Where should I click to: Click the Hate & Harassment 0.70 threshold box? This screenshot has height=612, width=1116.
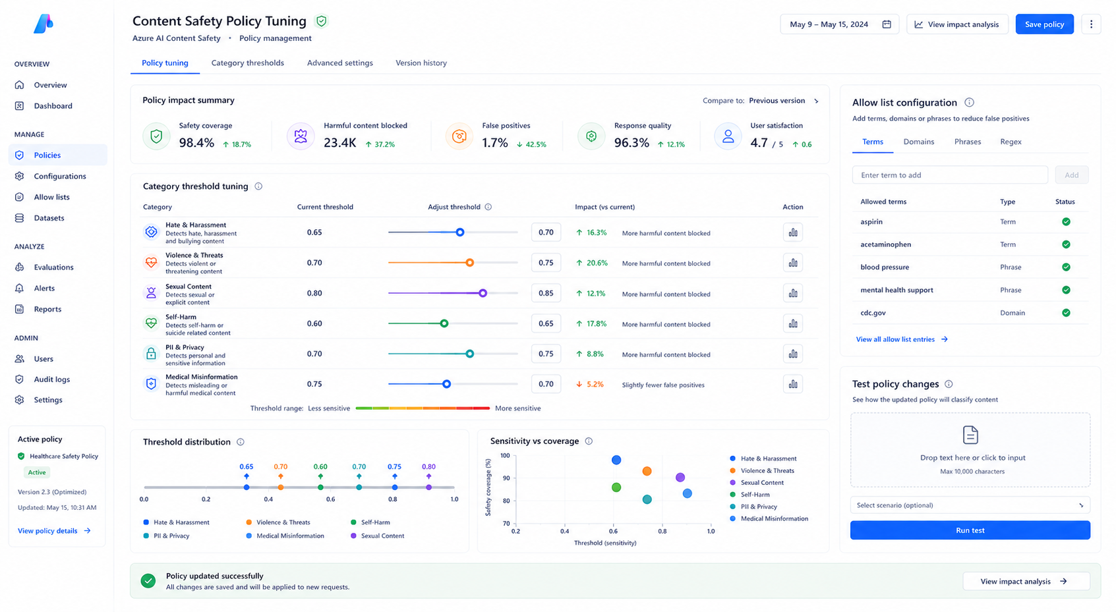pos(546,233)
